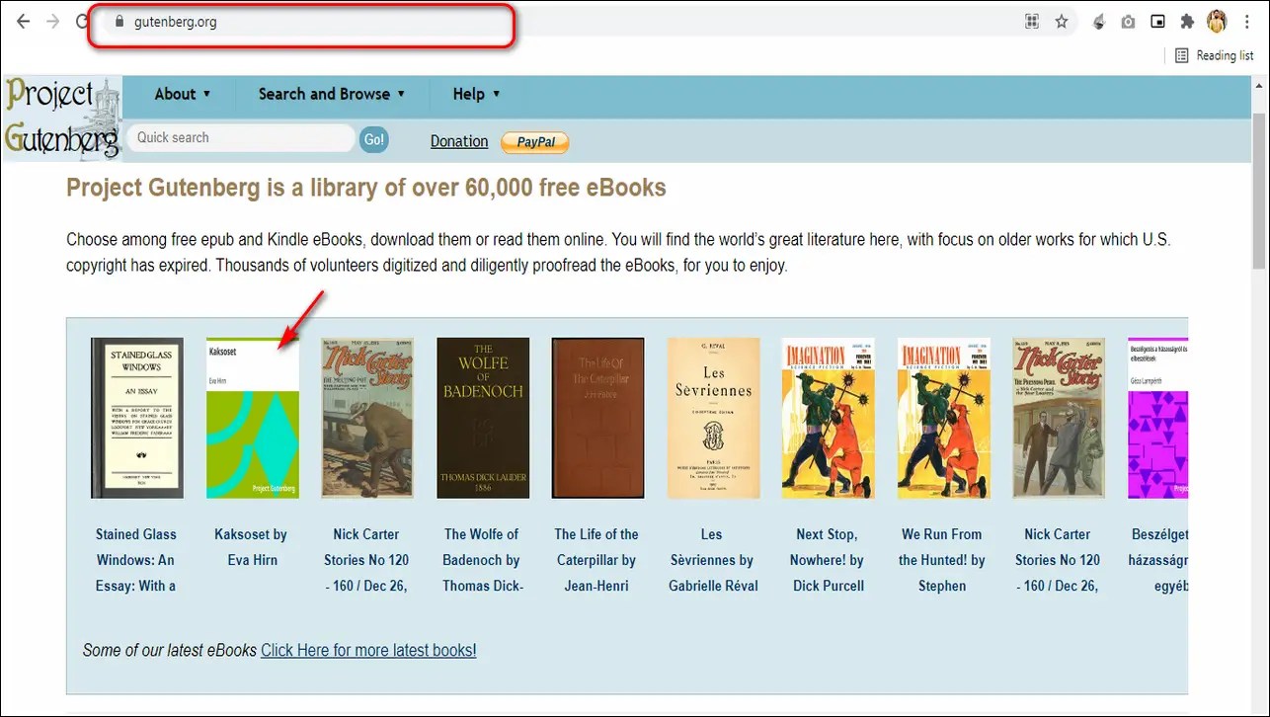Click The Life of the Caterpillar link

[596, 560]
